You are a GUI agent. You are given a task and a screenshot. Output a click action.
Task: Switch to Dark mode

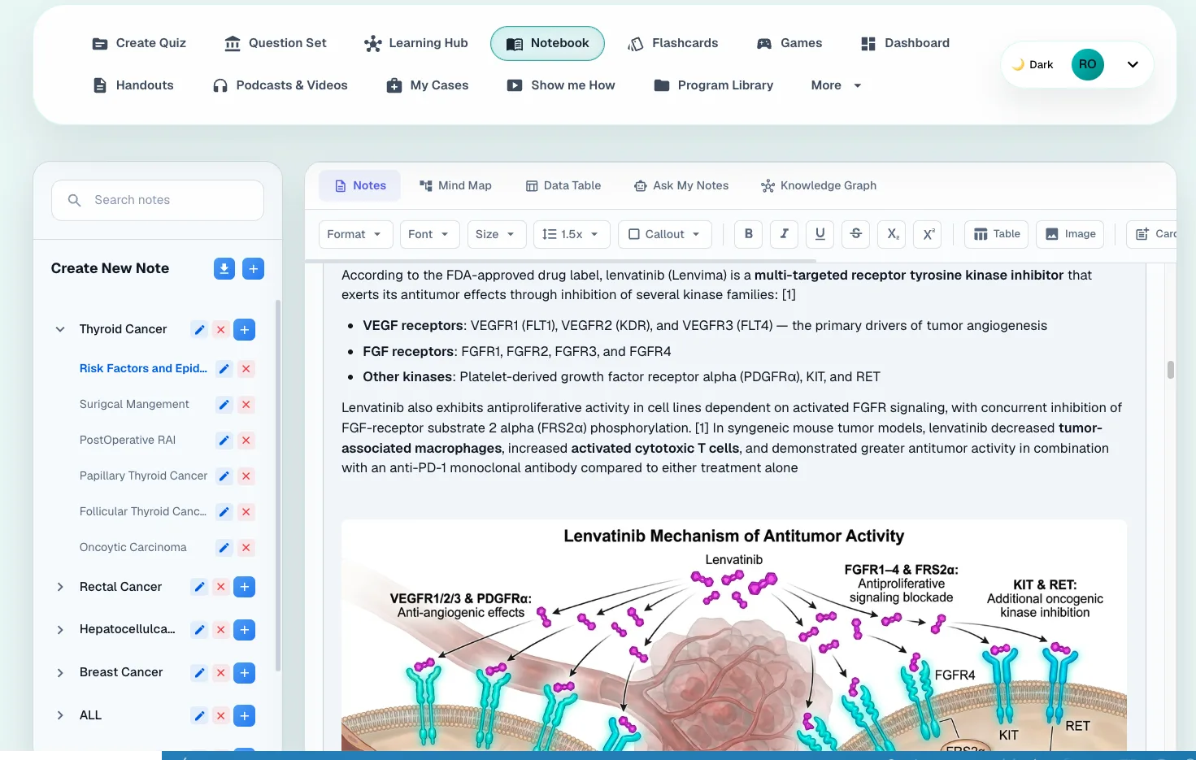click(x=1033, y=64)
